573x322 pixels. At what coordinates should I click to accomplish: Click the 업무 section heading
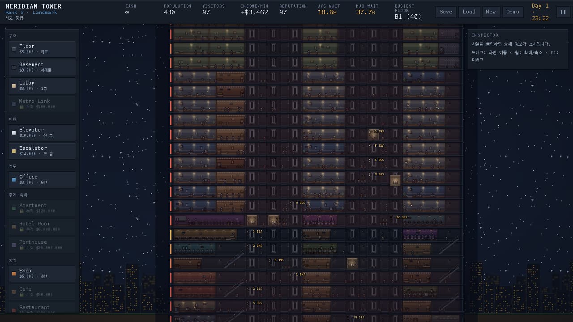click(x=13, y=166)
